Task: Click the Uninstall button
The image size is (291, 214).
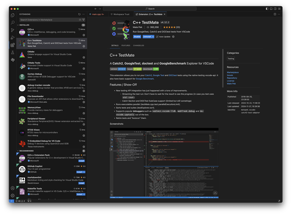Action: tap(147, 37)
